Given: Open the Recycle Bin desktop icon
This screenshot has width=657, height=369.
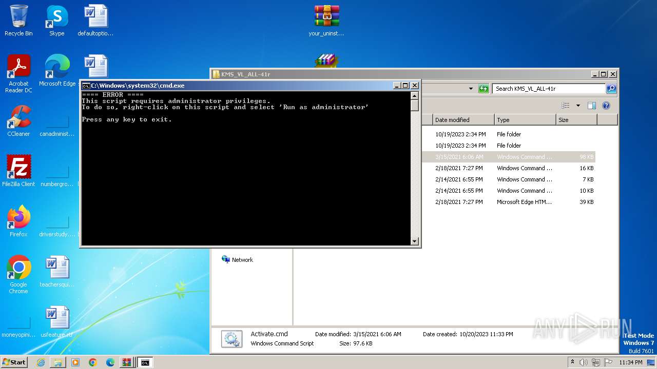Looking at the screenshot, I should click(x=18, y=20).
